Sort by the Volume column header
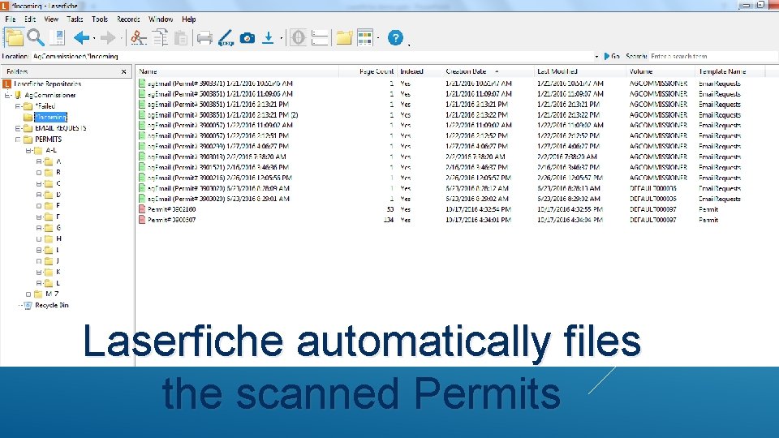Screen dimensions: 779x438 pos(661,71)
